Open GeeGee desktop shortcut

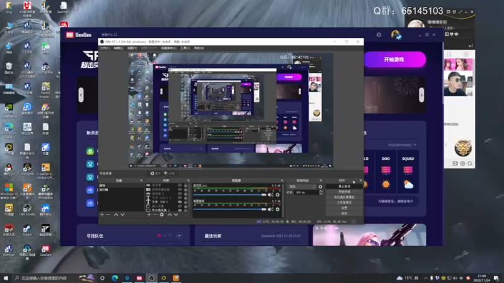pyautogui.click(x=45, y=250)
